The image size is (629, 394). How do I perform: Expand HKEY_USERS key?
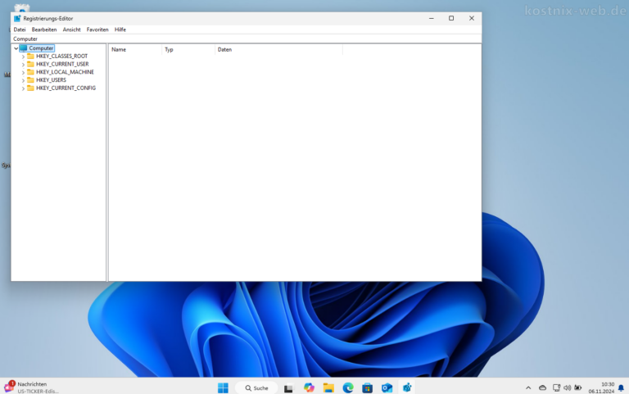point(23,80)
